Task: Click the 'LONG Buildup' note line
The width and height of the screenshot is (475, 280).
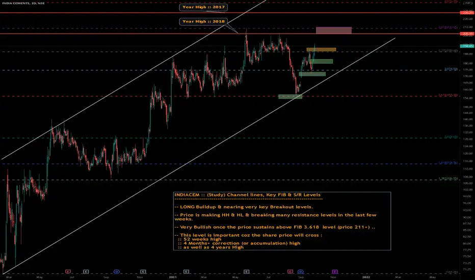Action: click(x=244, y=207)
